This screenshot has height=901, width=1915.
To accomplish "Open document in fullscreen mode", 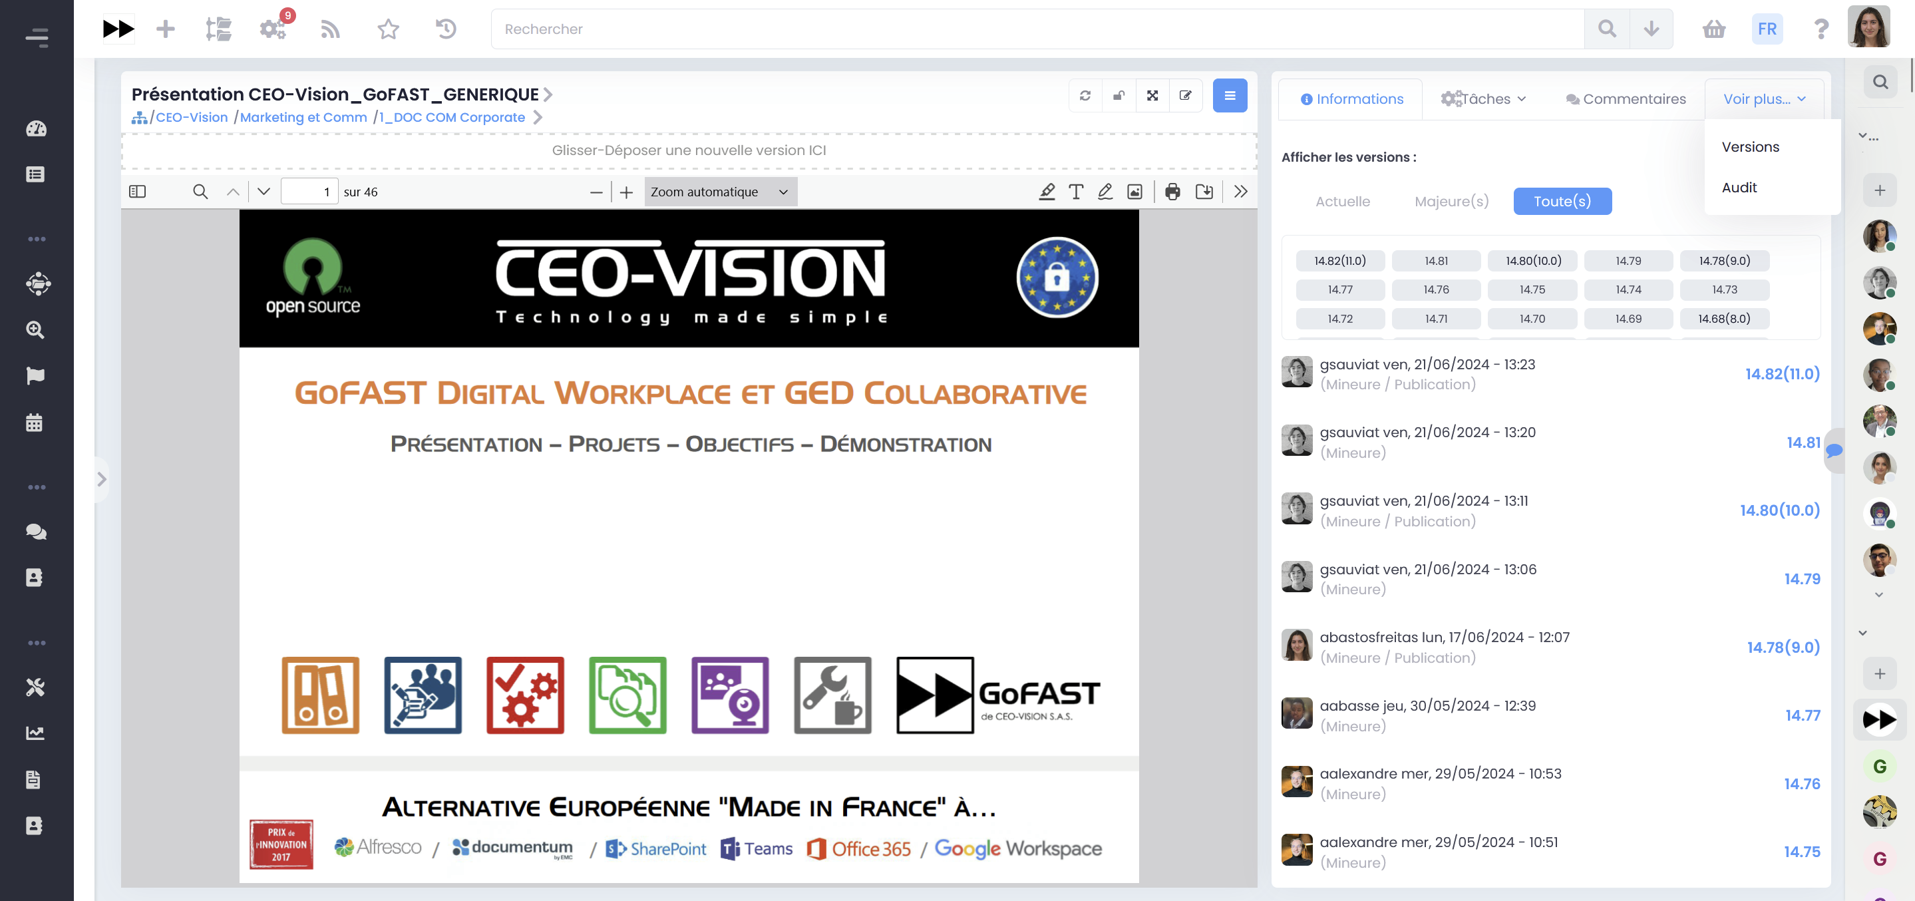I will pyautogui.click(x=1152, y=95).
